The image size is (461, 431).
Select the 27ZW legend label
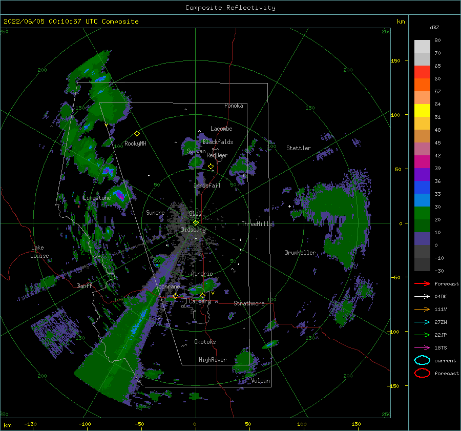point(441,322)
